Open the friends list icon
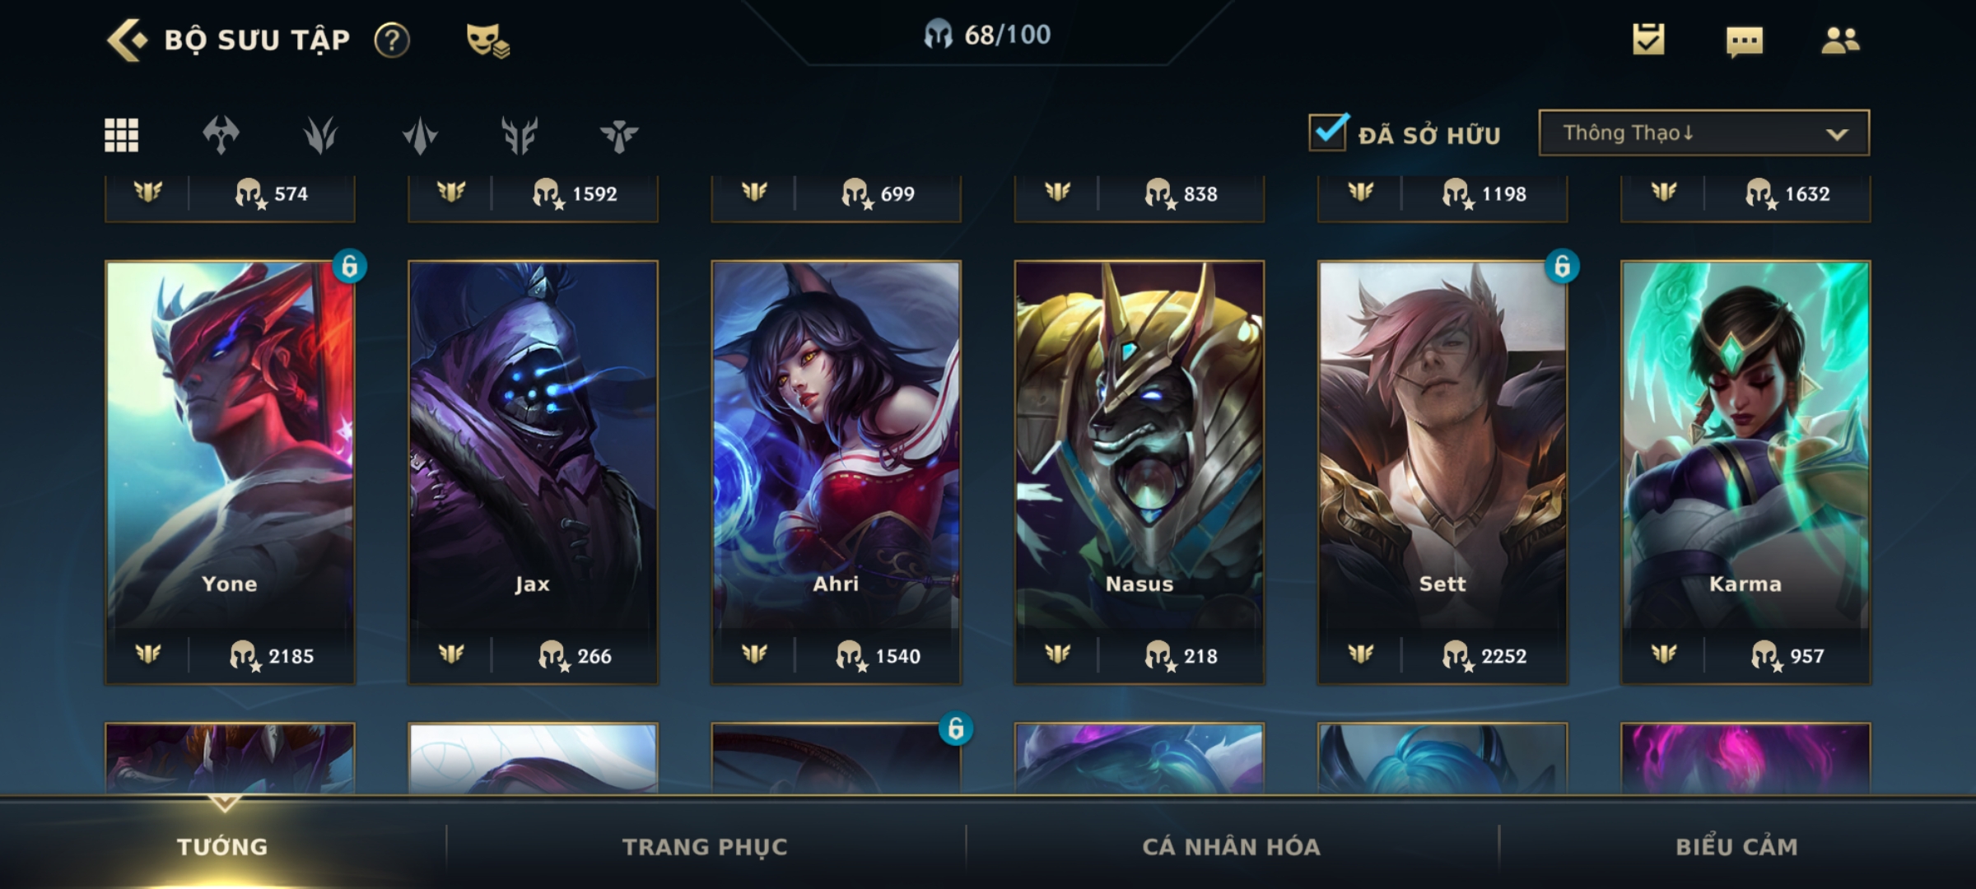 pyautogui.click(x=1840, y=40)
